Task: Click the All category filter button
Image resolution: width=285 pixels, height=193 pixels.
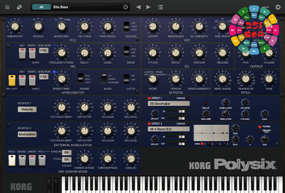Action: 42,7
